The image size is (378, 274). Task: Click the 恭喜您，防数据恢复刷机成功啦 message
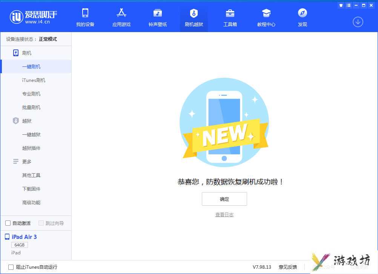230,182
